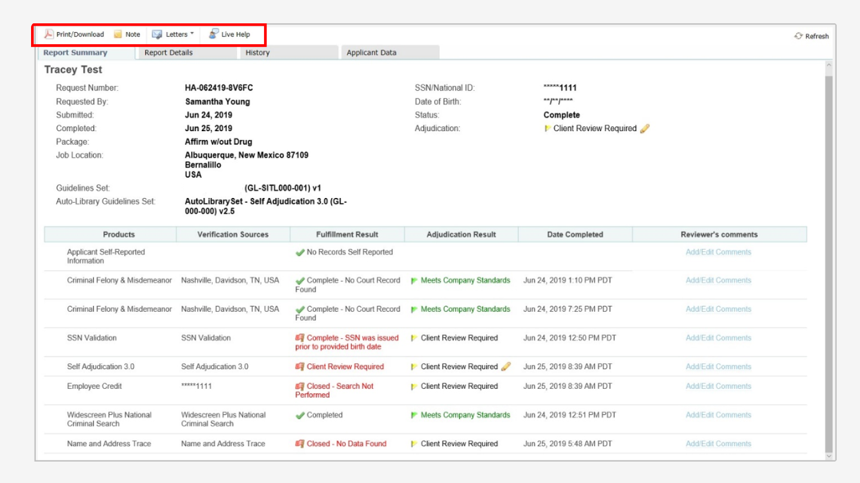Click the Date Completed column header
860x483 pixels.
(x=575, y=234)
